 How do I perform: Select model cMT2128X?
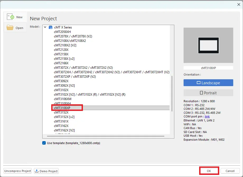[61, 50]
